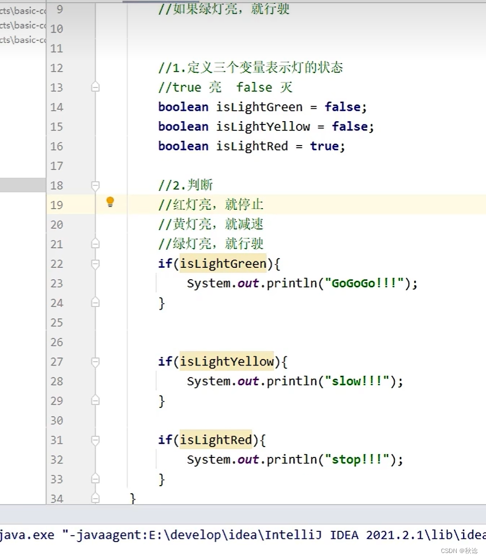486x559 pixels.
Task: Click the "slow!!!" string literal
Action: click(x=357, y=381)
